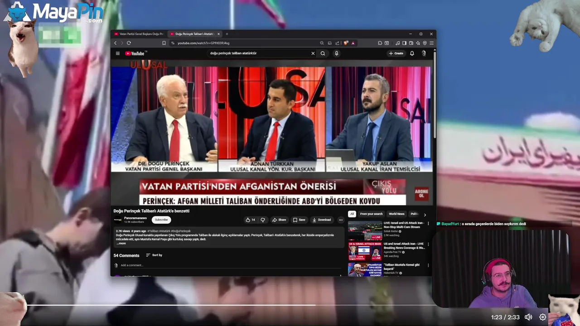Screen dimensions: 580x326
Task: Open Brave VPN shield icon
Action: (x=425, y=43)
